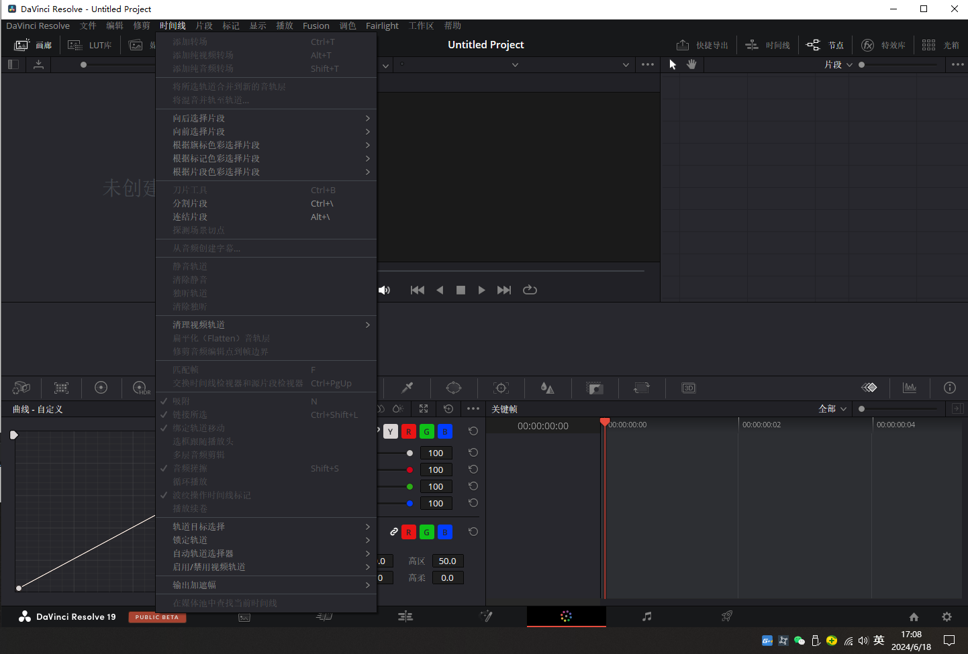Open the Scopes panel icon
The height and width of the screenshot is (654, 968).
(910, 388)
